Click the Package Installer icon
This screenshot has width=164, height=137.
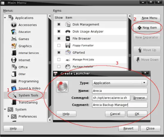point(68,67)
